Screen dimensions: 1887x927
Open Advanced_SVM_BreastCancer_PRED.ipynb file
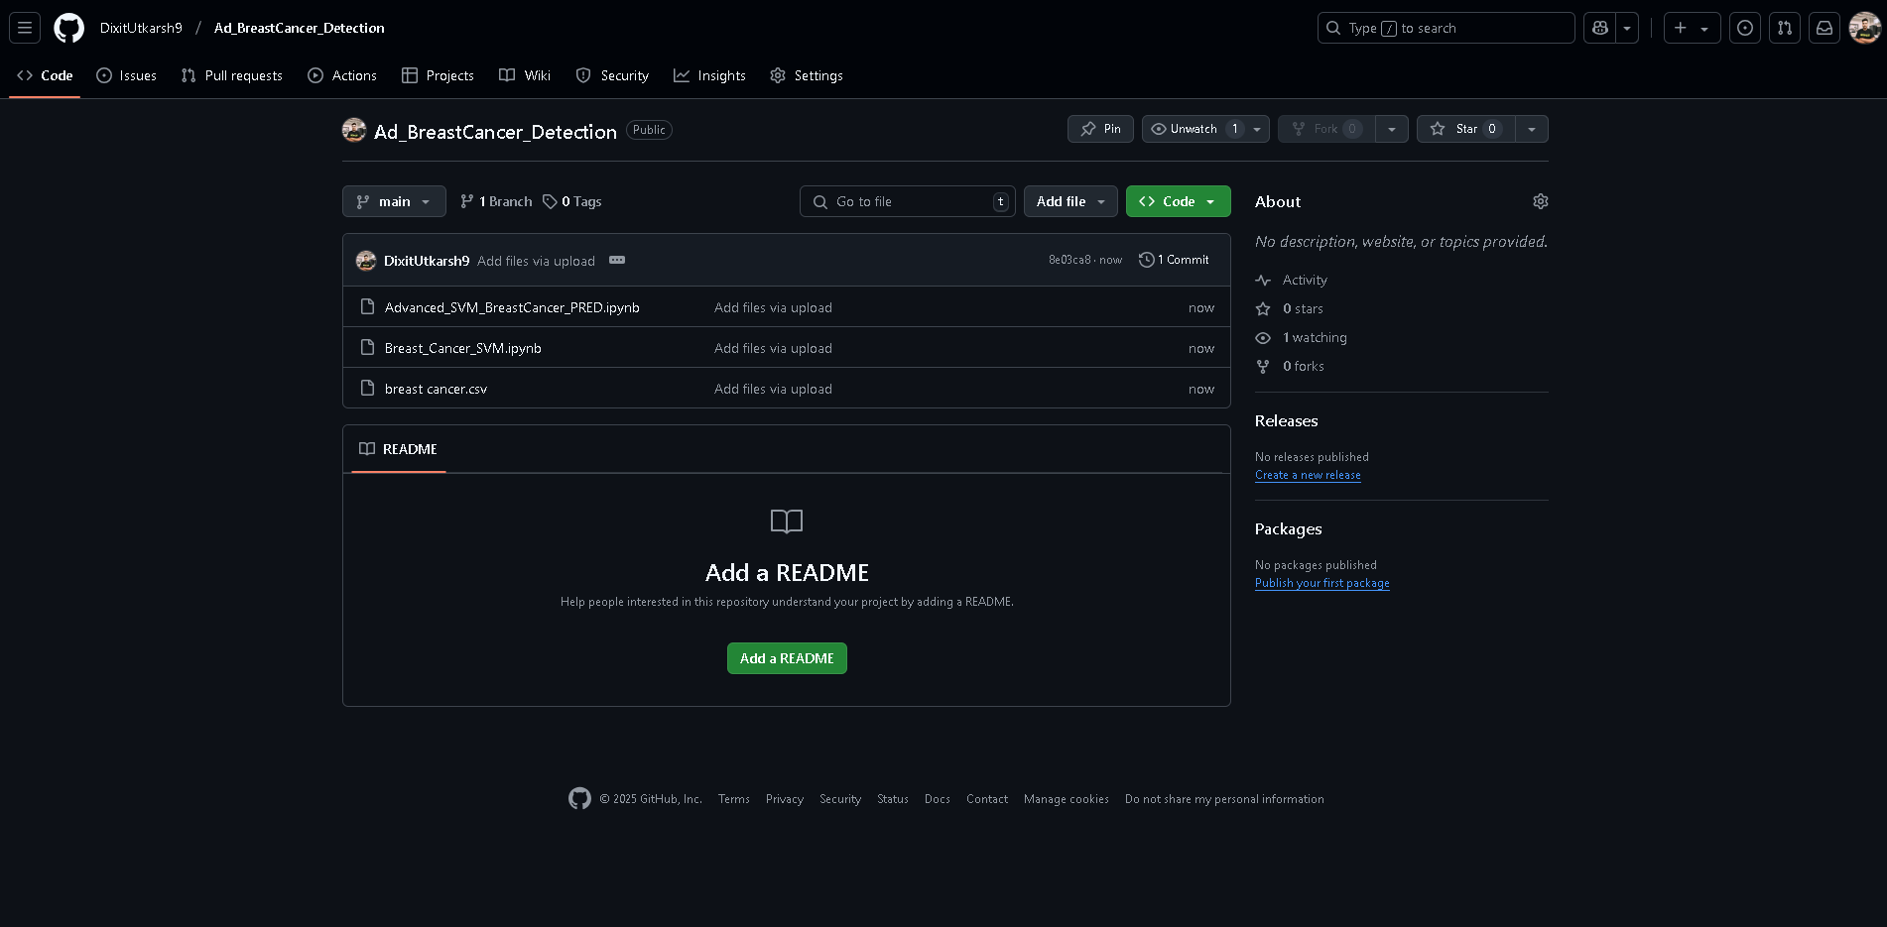pyautogui.click(x=512, y=307)
